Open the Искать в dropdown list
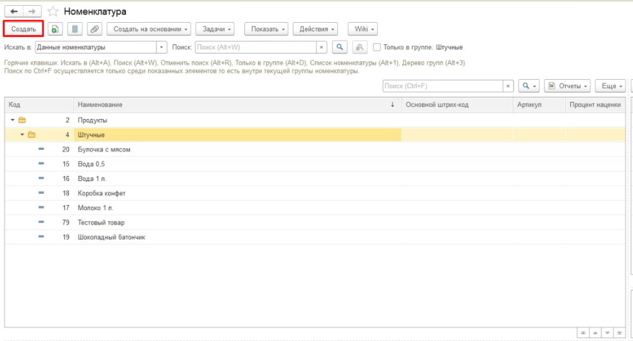 click(x=161, y=47)
